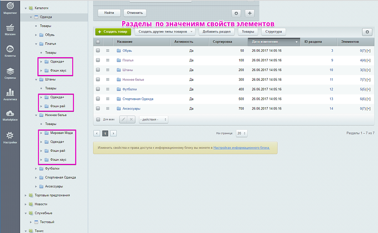Enable the Для всех checkbox
The width and height of the screenshot is (378, 233).
(x=98, y=120)
